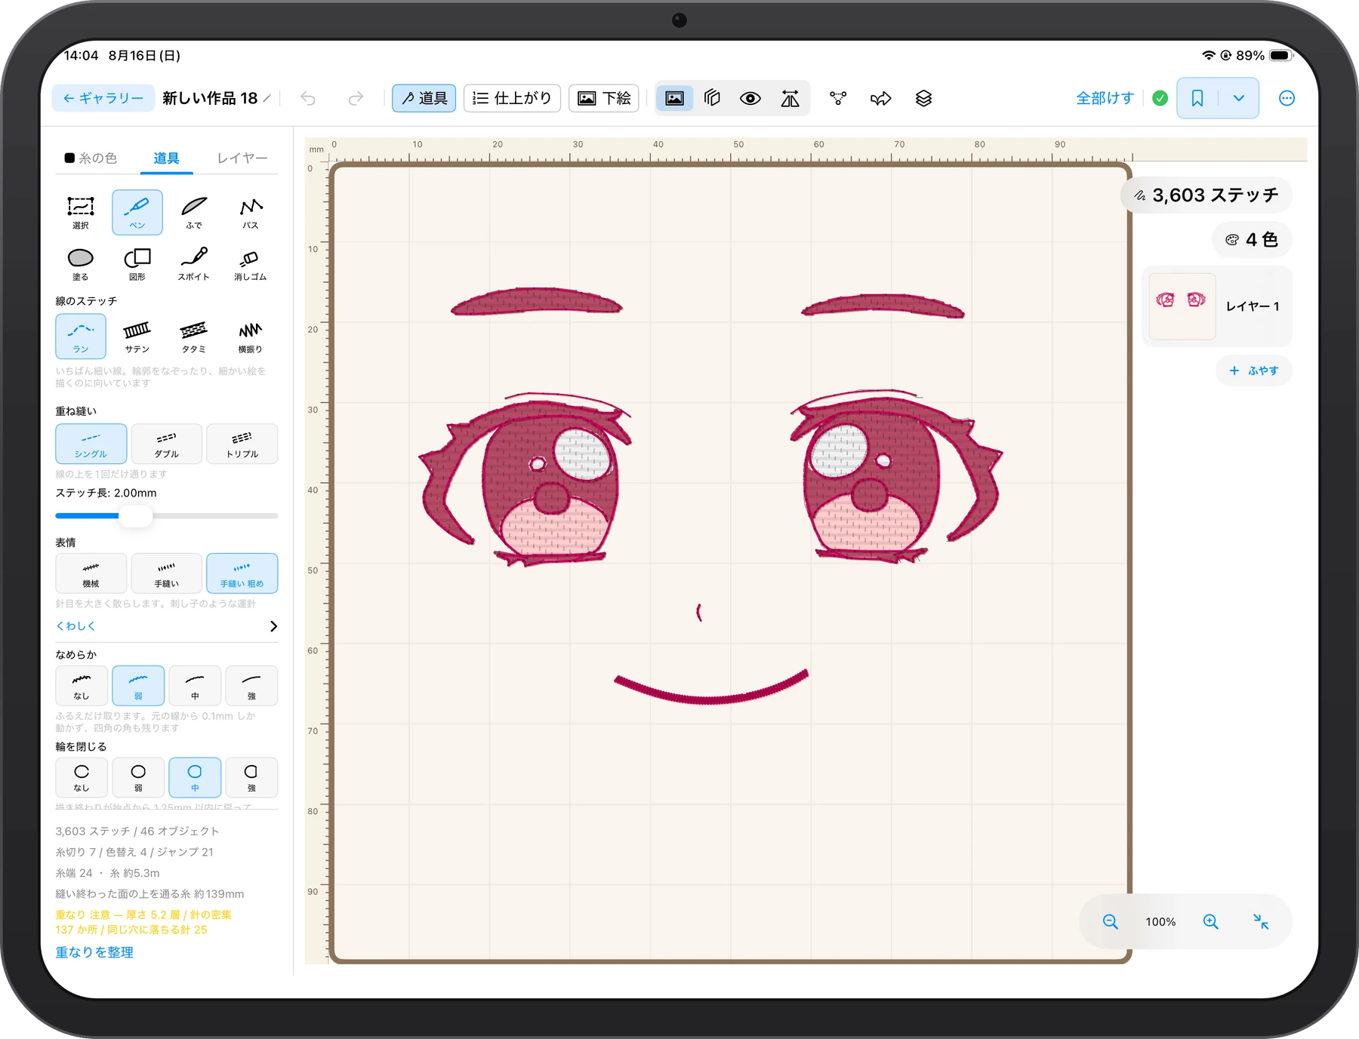Set close-loop option to 強
Image resolution: width=1359 pixels, height=1039 pixels.
click(x=251, y=777)
